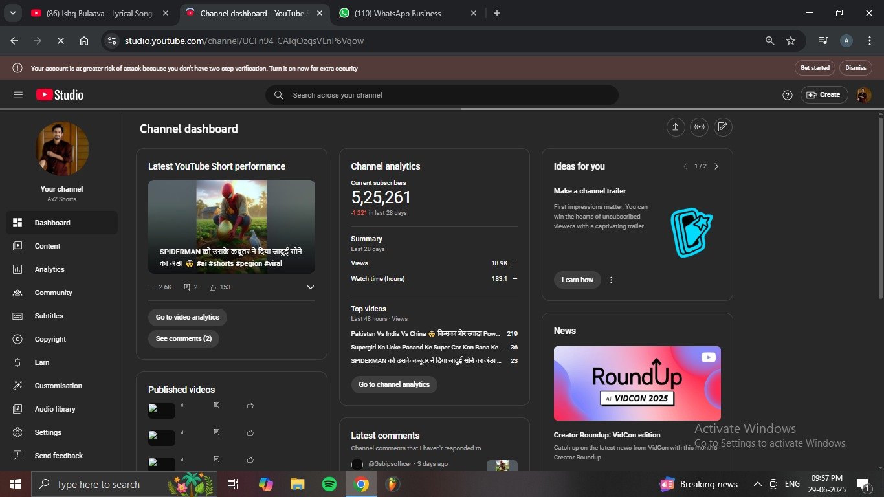The image size is (884, 497).
Task: Click the browser address bar URL
Action: (x=245, y=41)
